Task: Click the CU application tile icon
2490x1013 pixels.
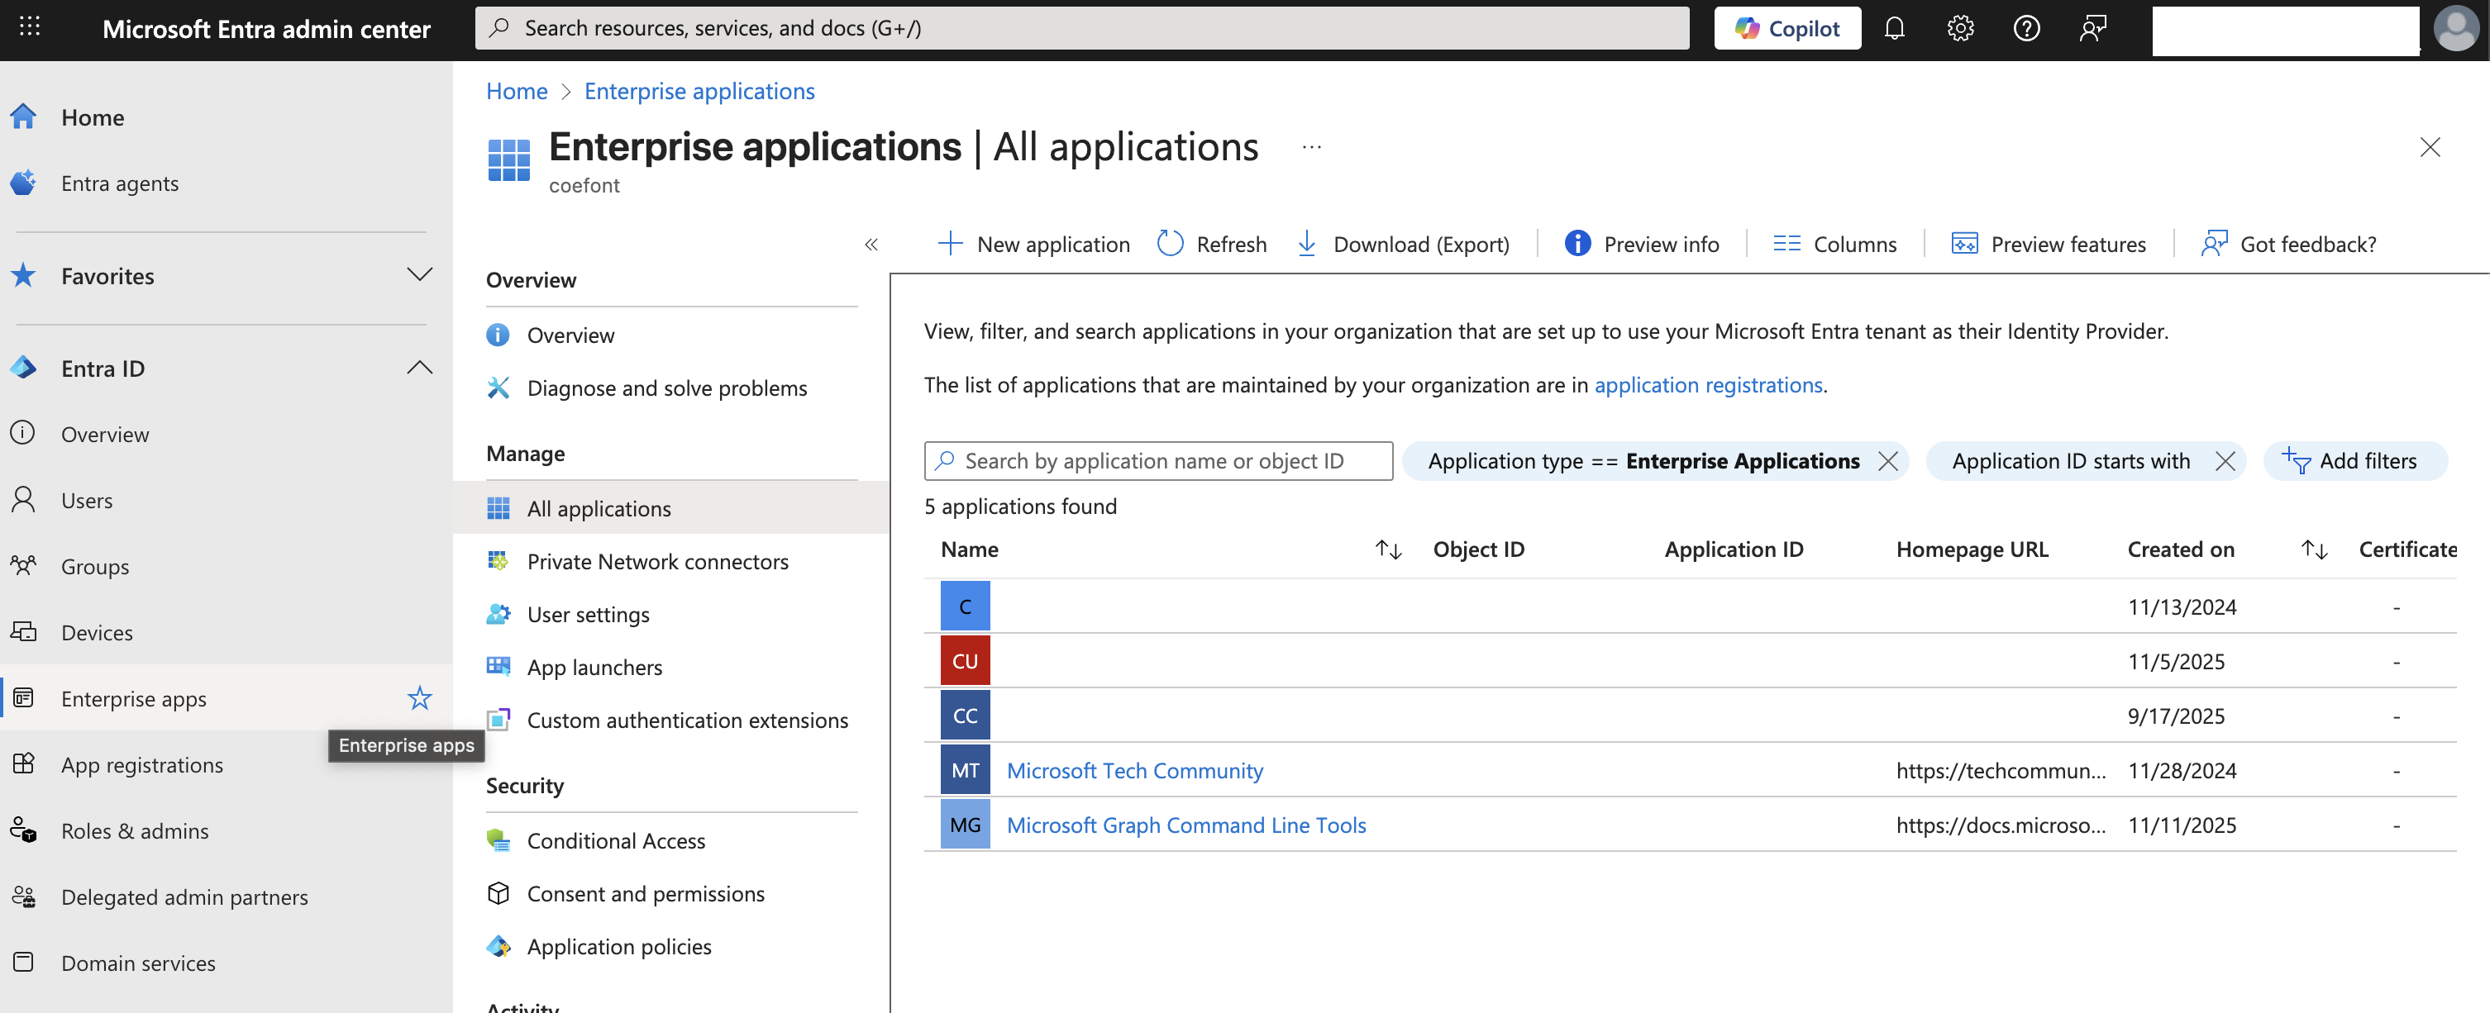Action: pyautogui.click(x=965, y=660)
